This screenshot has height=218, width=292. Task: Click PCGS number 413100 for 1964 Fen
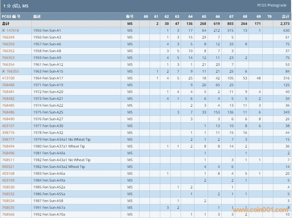click(8, 78)
